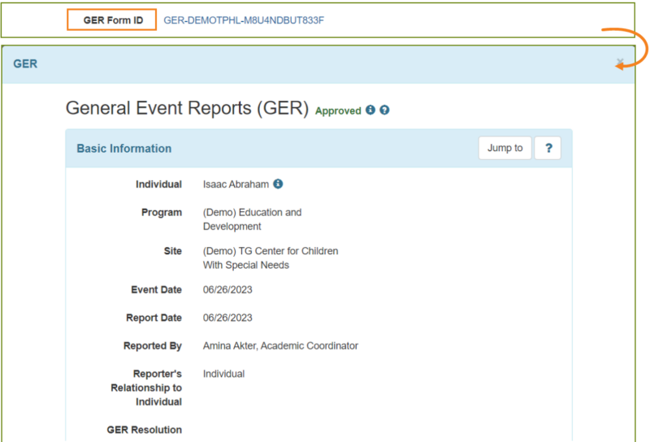Click the GER Form ID label

[111, 20]
